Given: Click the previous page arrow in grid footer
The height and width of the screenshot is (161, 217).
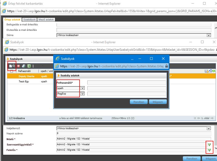Looking at the screenshot, I should click(x=199, y=118).
